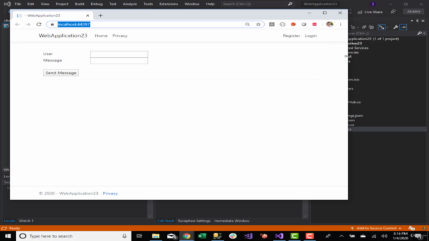Click the browser Forward arrow
Viewport: 429px width, 241px height.
28,24
